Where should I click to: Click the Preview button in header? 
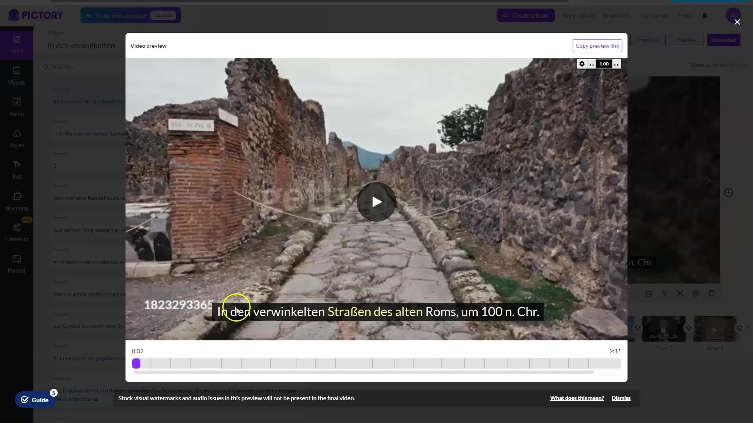[x=686, y=40]
